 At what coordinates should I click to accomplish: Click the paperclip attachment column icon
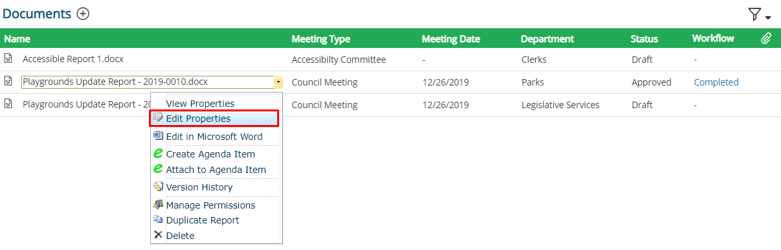(766, 39)
